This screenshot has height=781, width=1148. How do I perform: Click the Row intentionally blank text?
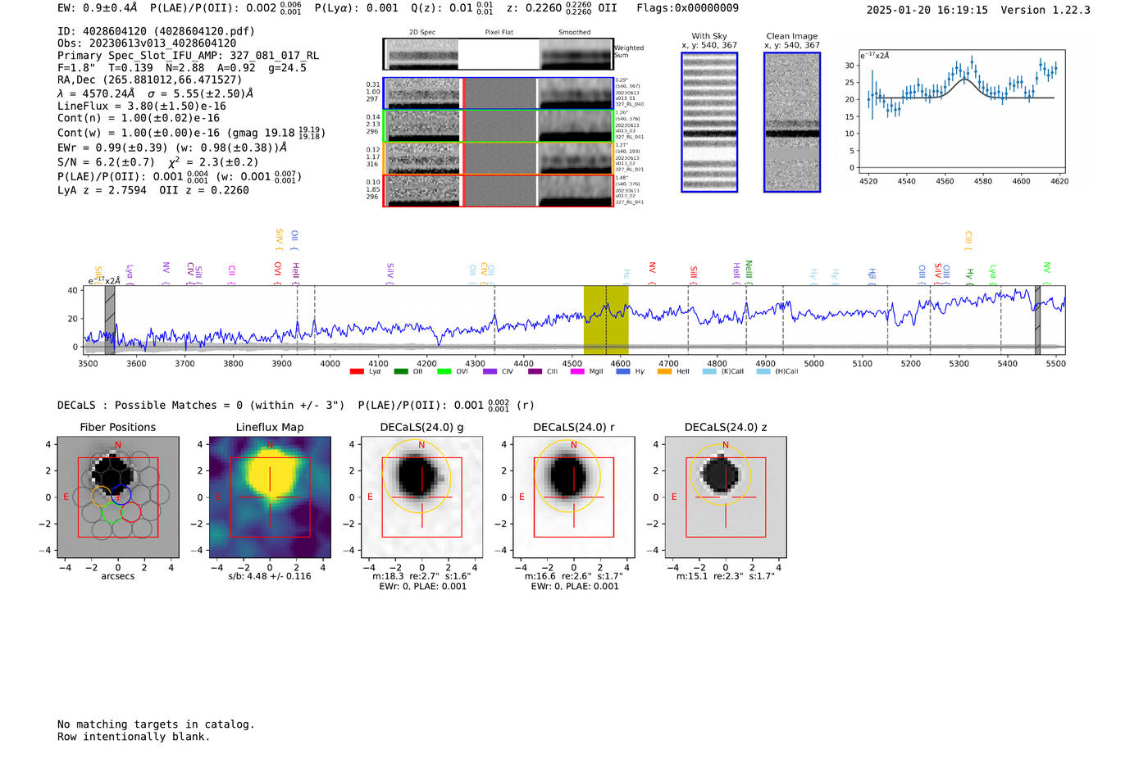point(134,737)
